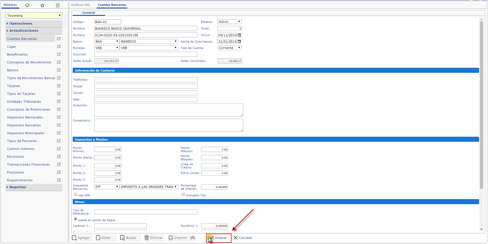Open the Fecha de Conciliación calendar picker

(x=239, y=42)
